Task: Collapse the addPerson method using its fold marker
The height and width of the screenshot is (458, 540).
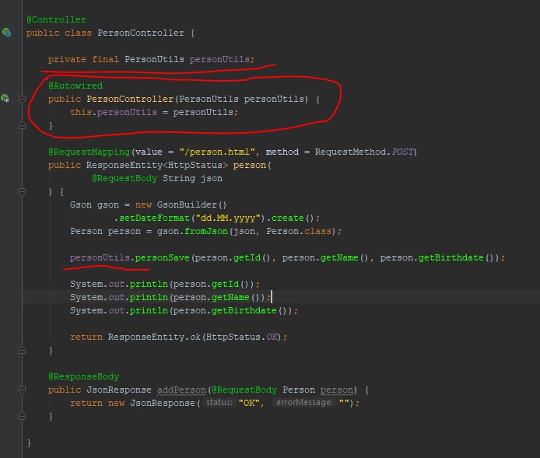Action: click(22, 390)
